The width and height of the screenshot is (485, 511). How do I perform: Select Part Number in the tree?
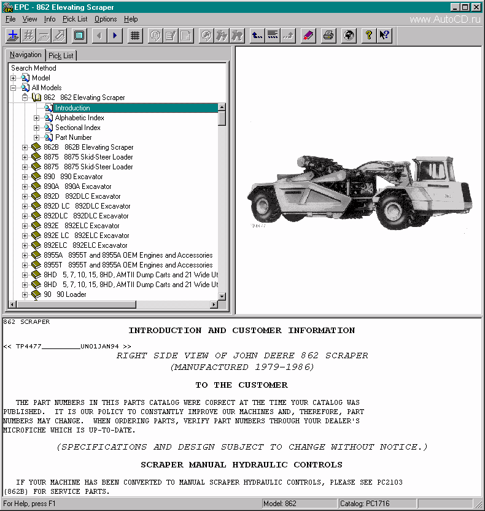click(x=74, y=137)
